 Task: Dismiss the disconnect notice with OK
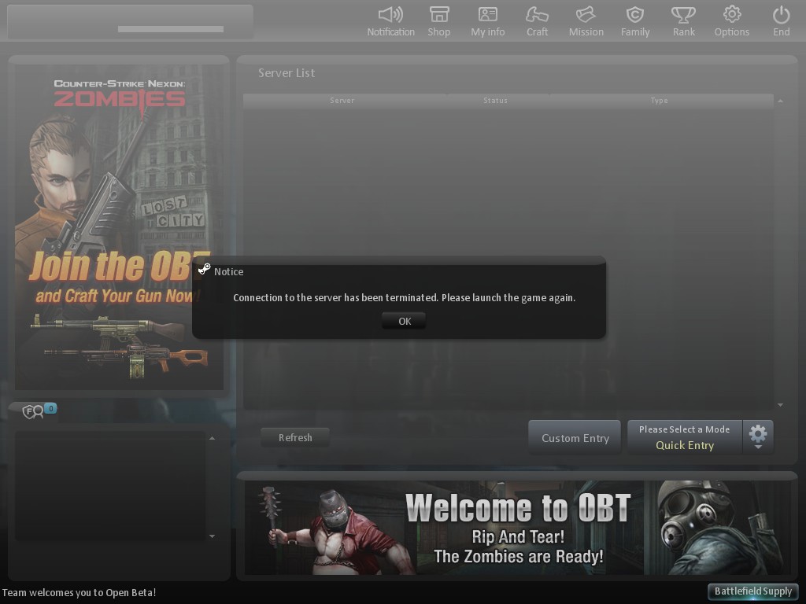(x=404, y=321)
